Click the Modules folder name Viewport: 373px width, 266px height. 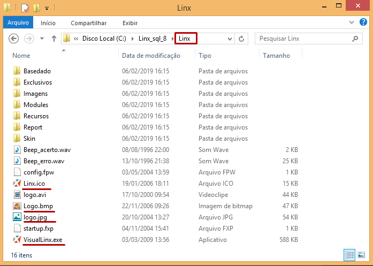(36, 105)
